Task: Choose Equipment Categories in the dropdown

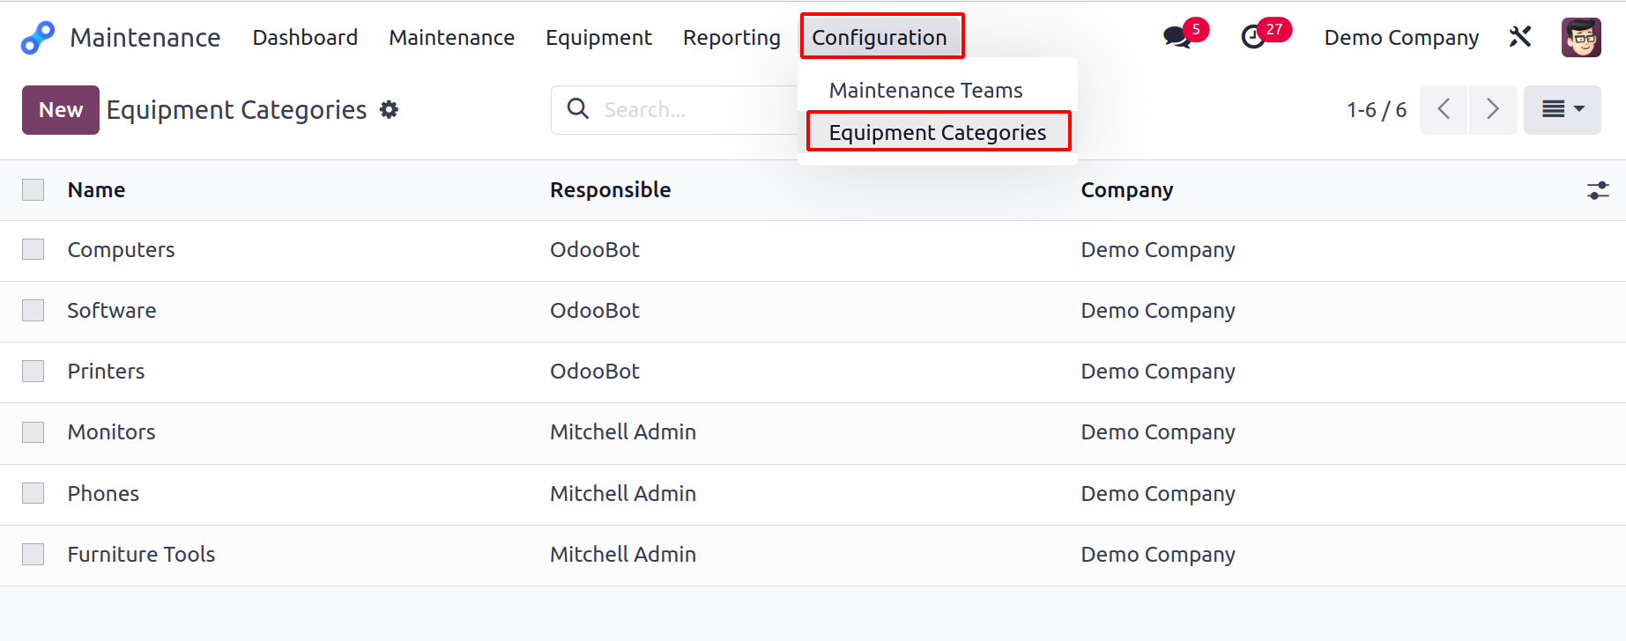Action: tap(938, 132)
